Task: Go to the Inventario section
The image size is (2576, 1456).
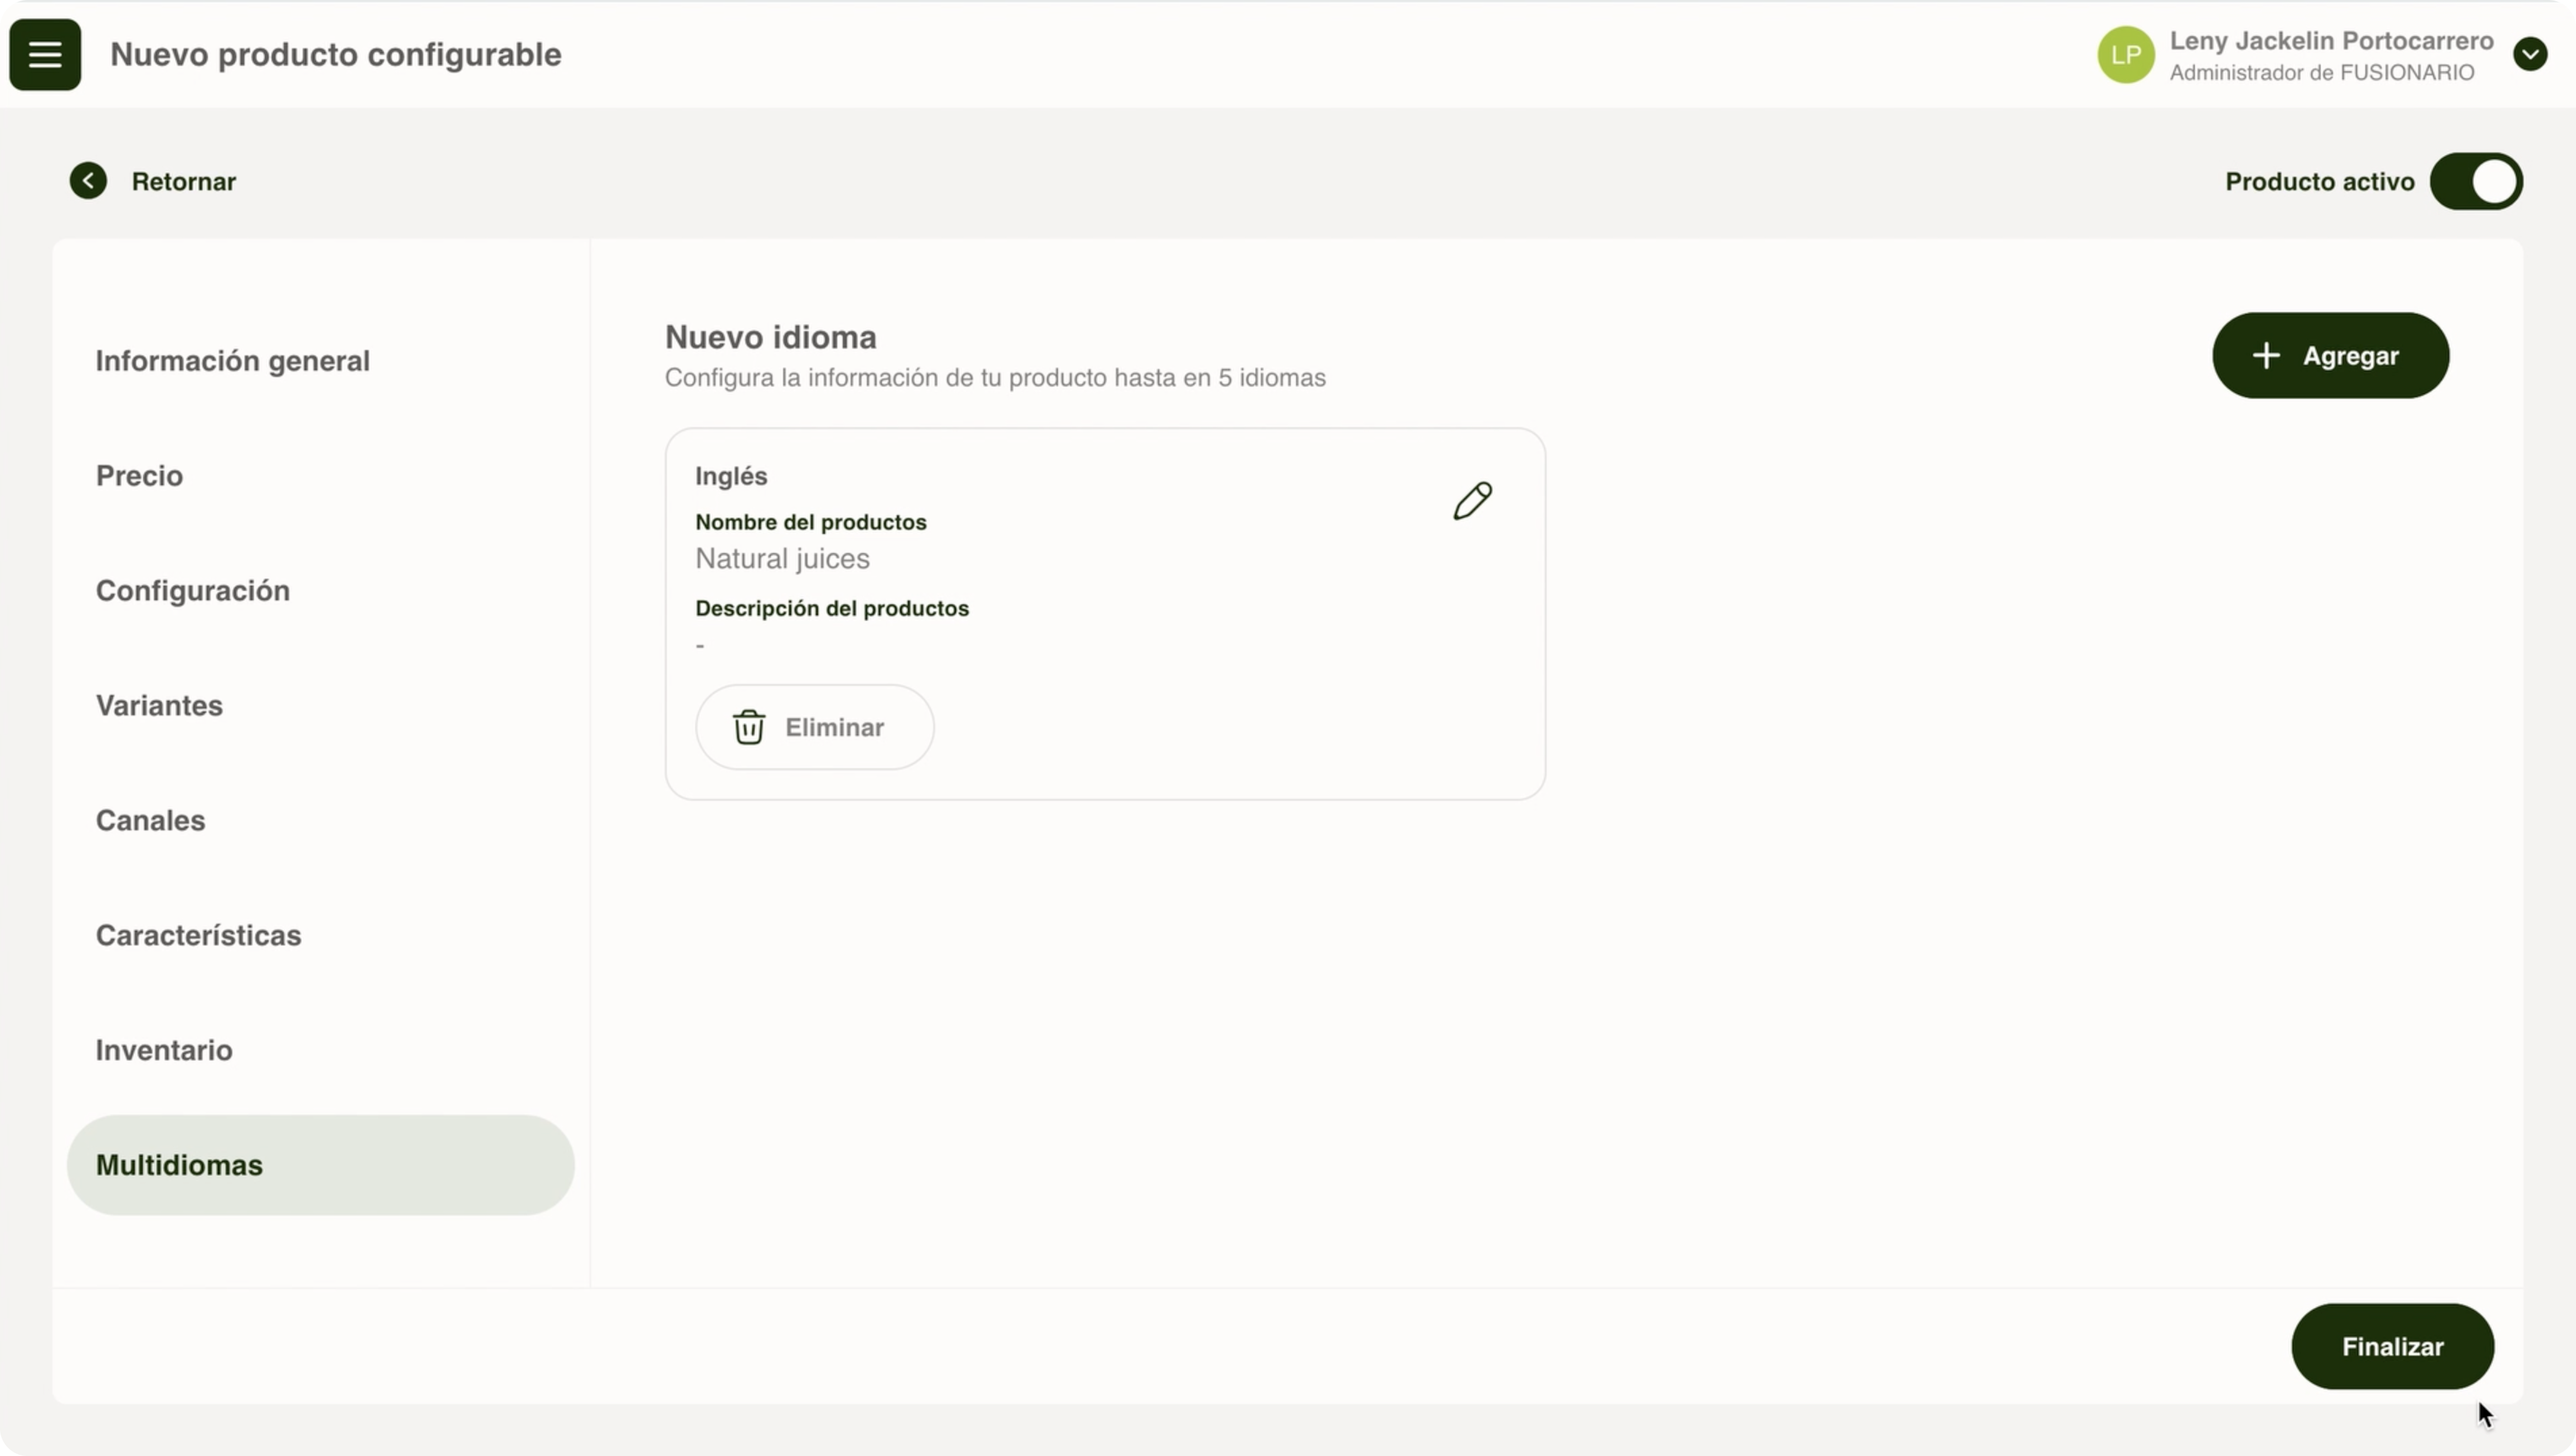Action: [x=164, y=1051]
